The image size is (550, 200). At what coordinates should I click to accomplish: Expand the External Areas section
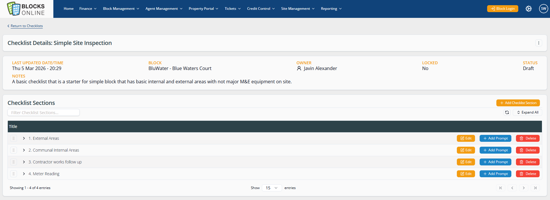[x=24, y=138]
